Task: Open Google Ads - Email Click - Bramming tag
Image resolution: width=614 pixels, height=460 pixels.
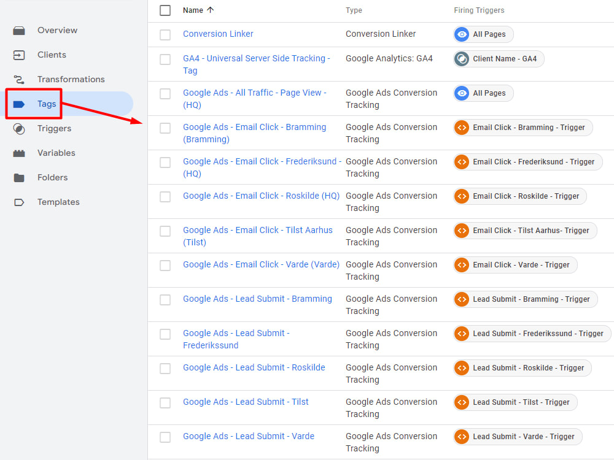Action: [255, 133]
